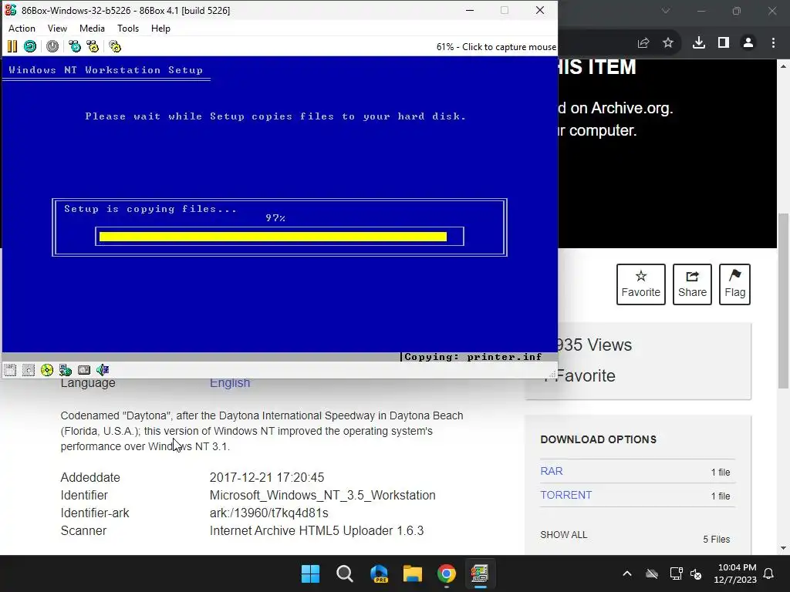This screenshot has width=790, height=592.
Task: Click the CD-ROM disc status icon
Action: [47, 371]
